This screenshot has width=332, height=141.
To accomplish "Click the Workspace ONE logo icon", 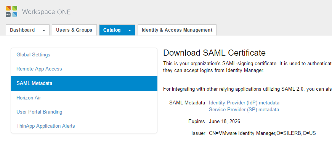I will [11, 11].
